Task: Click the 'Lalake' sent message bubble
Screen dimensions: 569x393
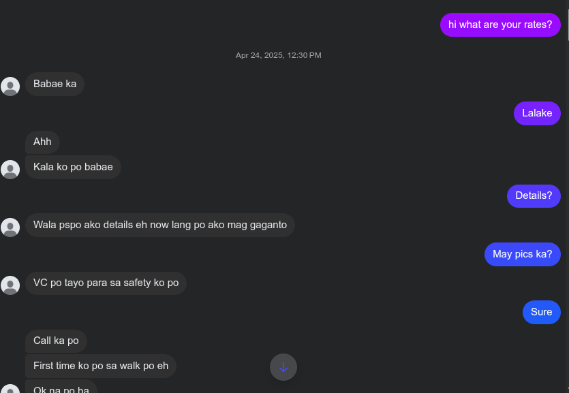Action: pyautogui.click(x=537, y=113)
